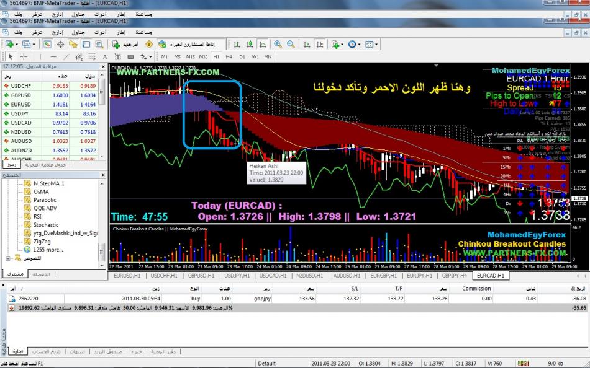Select the USDCAD row in Market Watch
The image size is (590, 368).
click(x=50, y=123)
